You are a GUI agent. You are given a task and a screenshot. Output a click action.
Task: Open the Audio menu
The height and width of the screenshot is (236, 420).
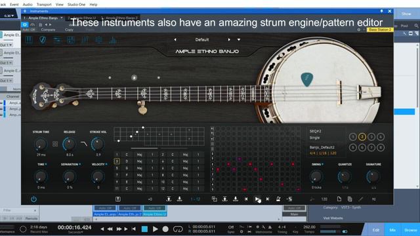(x=28, y=5)
